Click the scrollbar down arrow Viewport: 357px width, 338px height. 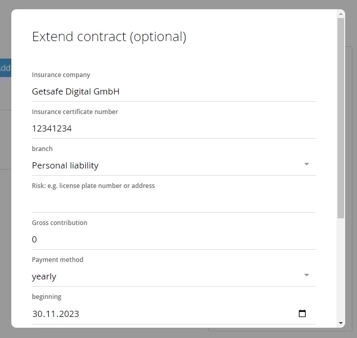point(341,323)
